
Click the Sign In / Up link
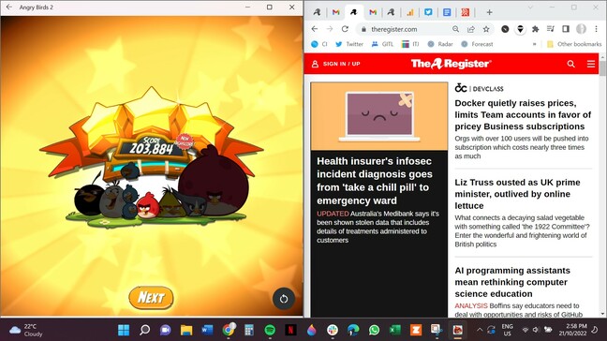pyautogui.click(x=336, y=64)
